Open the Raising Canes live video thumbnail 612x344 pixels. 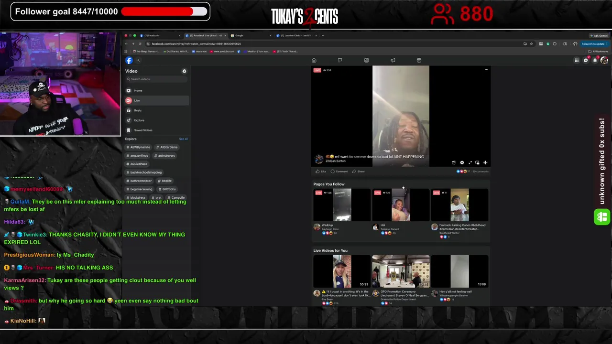tap(459, 205)
